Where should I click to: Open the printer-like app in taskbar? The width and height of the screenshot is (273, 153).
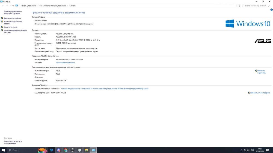[x=79, y=150]
